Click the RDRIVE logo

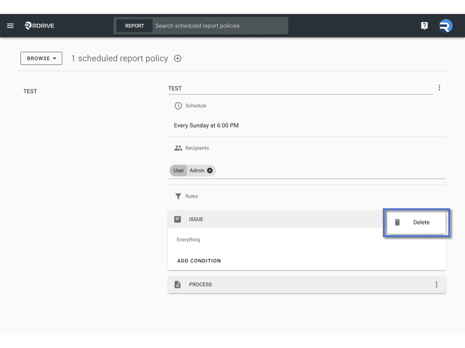tap(39, 25)
